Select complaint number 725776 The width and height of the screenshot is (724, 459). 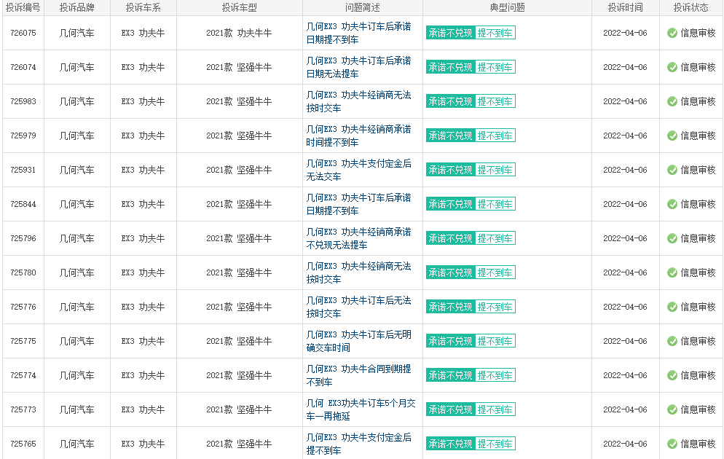pos(23,307)
